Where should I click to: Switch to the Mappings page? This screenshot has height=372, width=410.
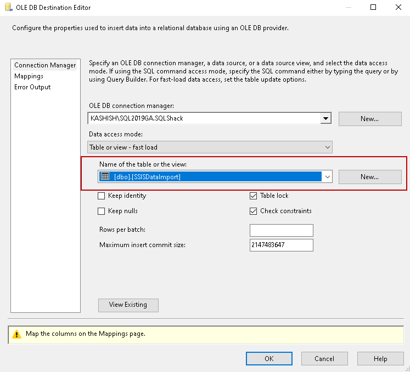(29, 76)
